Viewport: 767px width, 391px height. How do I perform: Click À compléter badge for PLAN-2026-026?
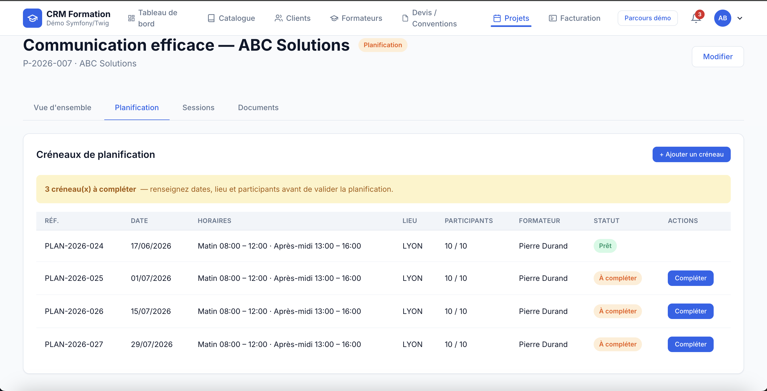point(618,311)
